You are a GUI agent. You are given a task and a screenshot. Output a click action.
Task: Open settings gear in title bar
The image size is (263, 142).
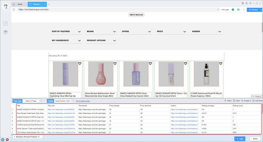[x=250, y=3]
